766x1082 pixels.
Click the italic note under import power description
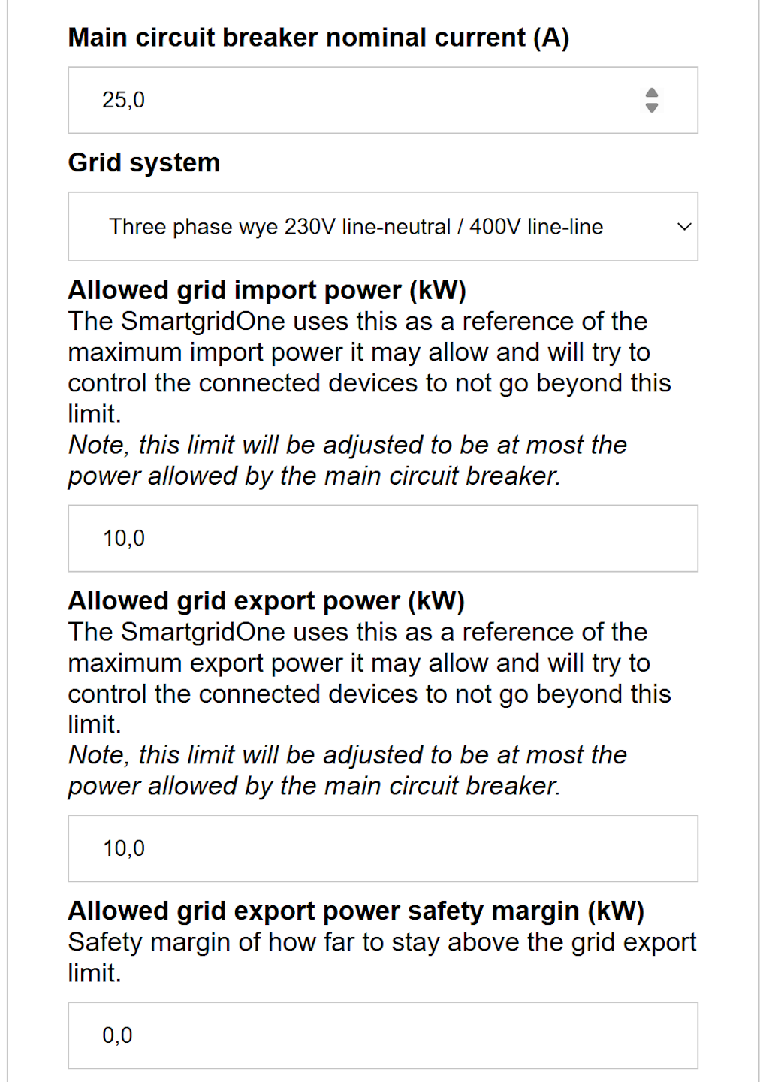pos(347,460)
